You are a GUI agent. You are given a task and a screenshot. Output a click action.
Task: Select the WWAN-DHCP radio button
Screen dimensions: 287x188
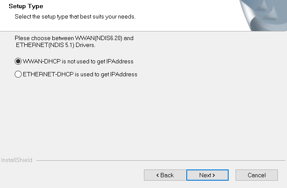tap(18, 61)
